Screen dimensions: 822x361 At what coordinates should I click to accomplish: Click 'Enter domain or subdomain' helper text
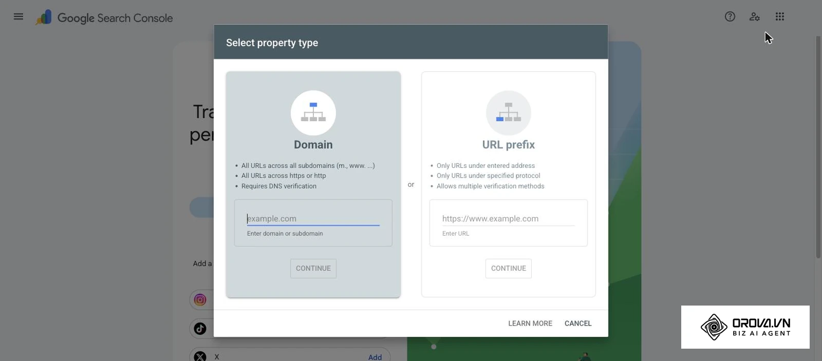coord(285,234)
